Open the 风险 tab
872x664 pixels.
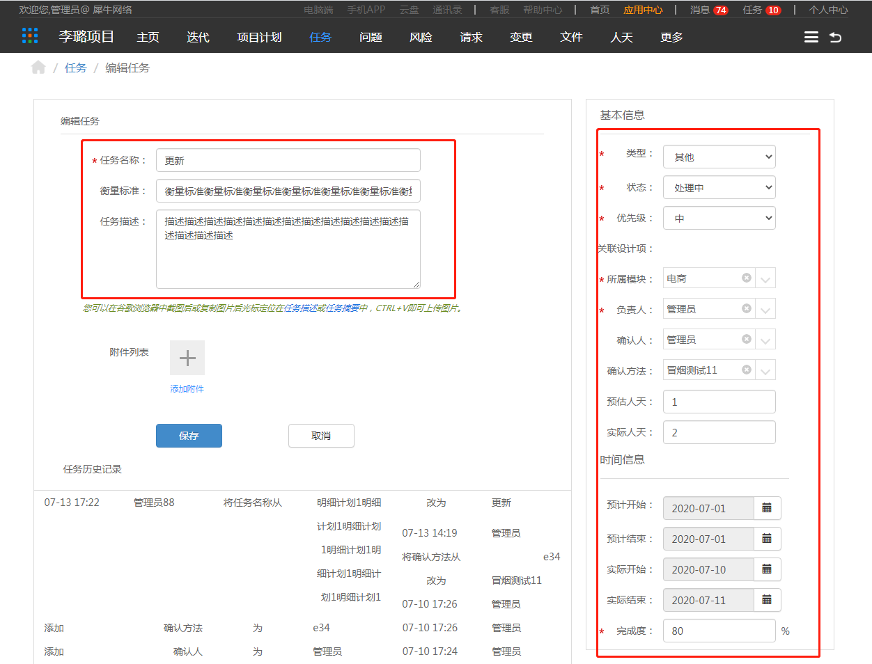click(421, 37)
